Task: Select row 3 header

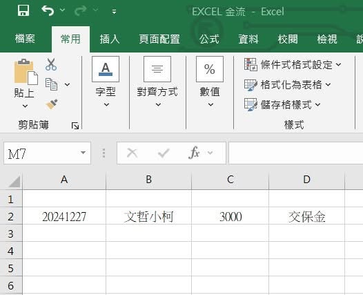Action: 11,234
